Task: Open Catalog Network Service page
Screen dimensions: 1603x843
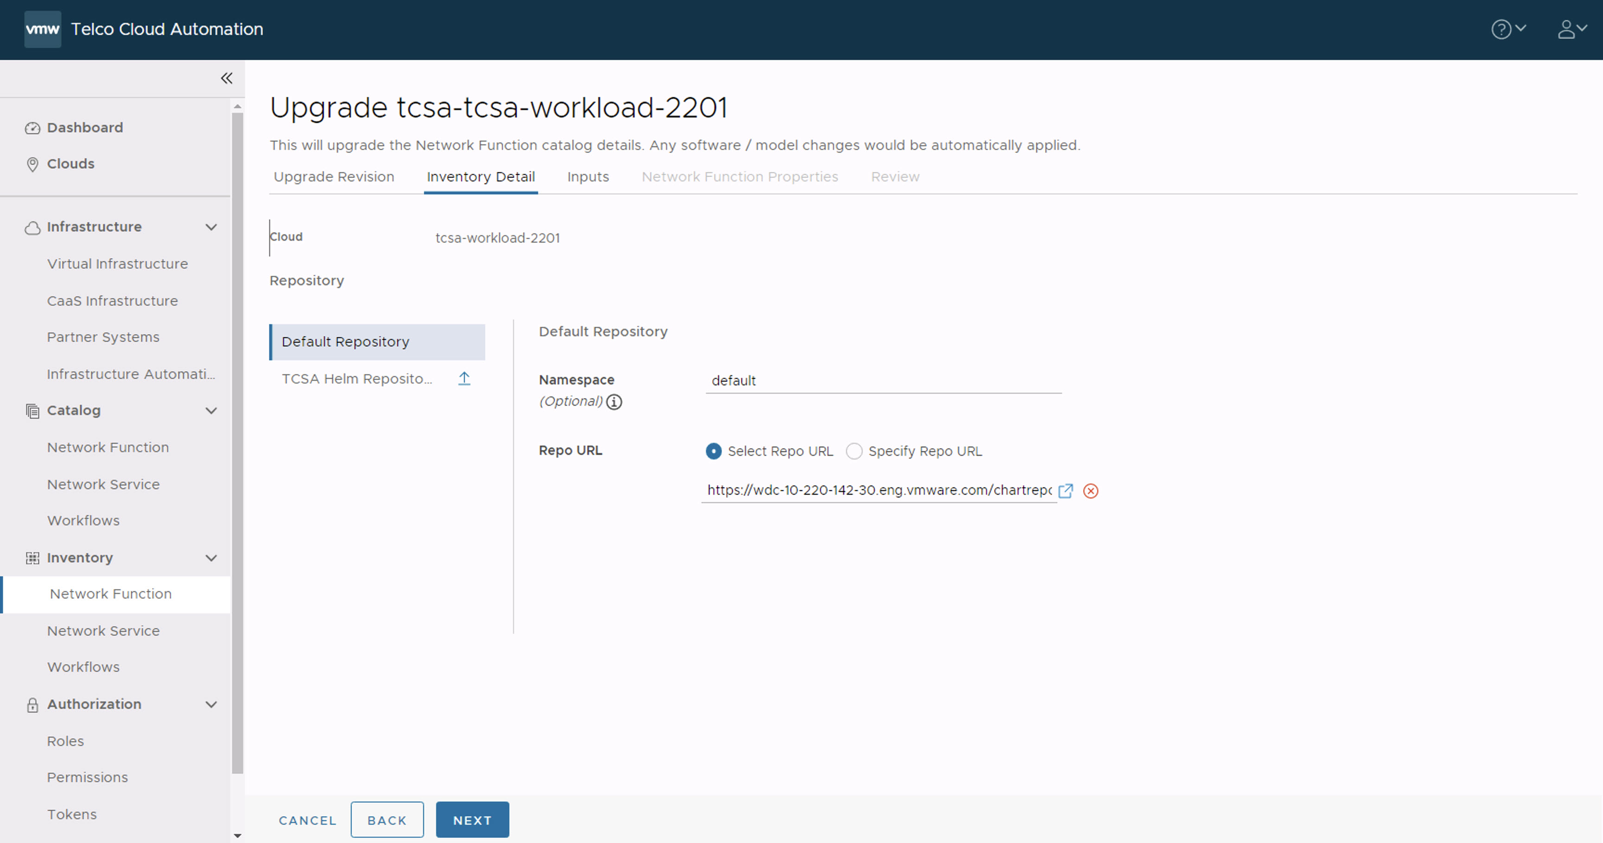Action: coord(103,484)
